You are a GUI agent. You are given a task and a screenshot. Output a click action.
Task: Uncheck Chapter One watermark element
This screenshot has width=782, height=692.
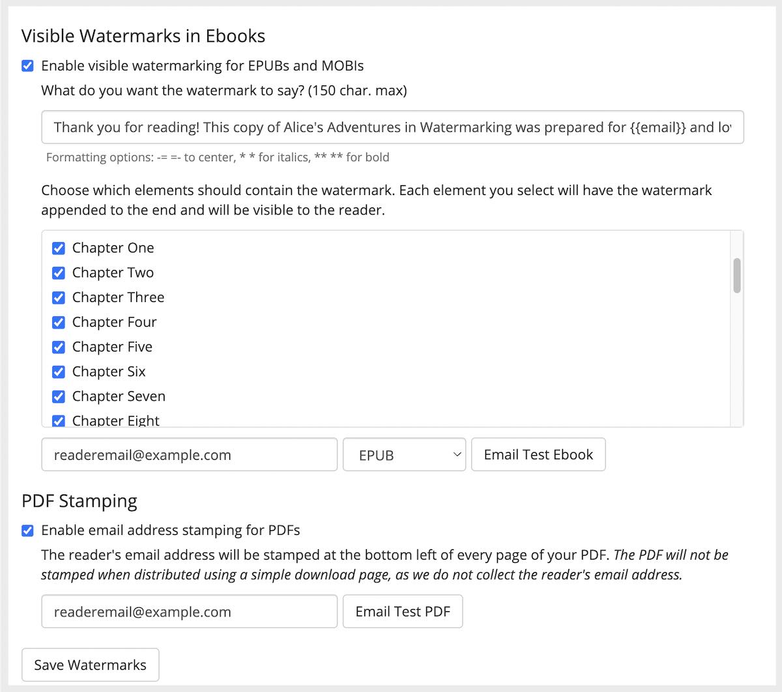pos(59,248)
